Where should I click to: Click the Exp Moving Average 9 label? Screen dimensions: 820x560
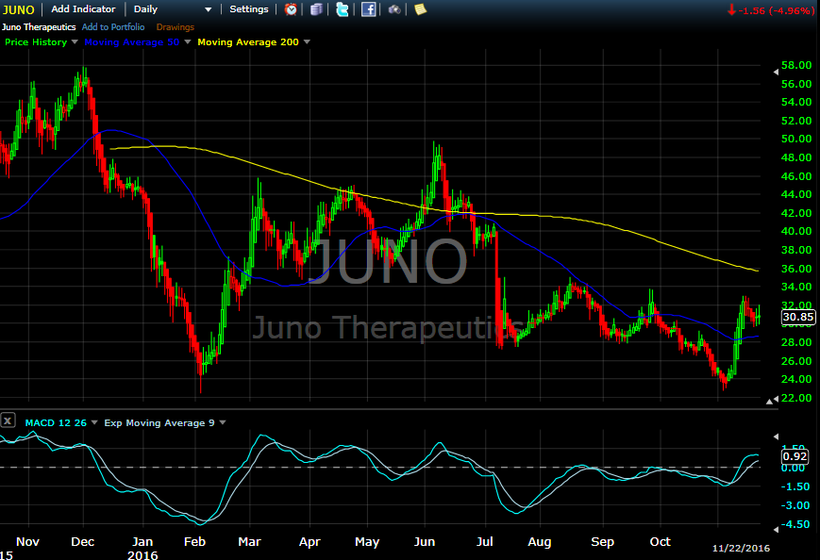click(x=159, y=423)
